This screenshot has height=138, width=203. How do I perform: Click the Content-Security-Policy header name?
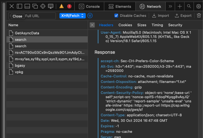click(122, 93)
